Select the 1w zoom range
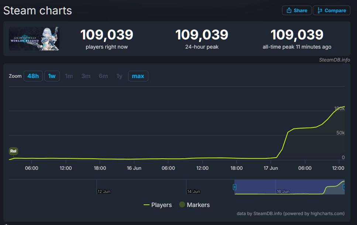357x225 pixels. point(52,76)
